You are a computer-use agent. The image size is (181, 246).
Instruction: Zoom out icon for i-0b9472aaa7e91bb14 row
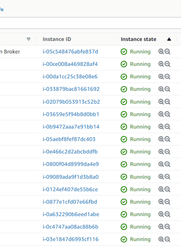point(167,127)
